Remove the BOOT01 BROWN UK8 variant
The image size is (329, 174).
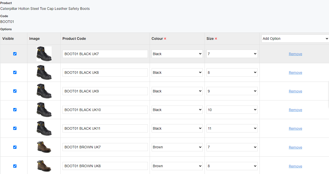tap(295, 166)
